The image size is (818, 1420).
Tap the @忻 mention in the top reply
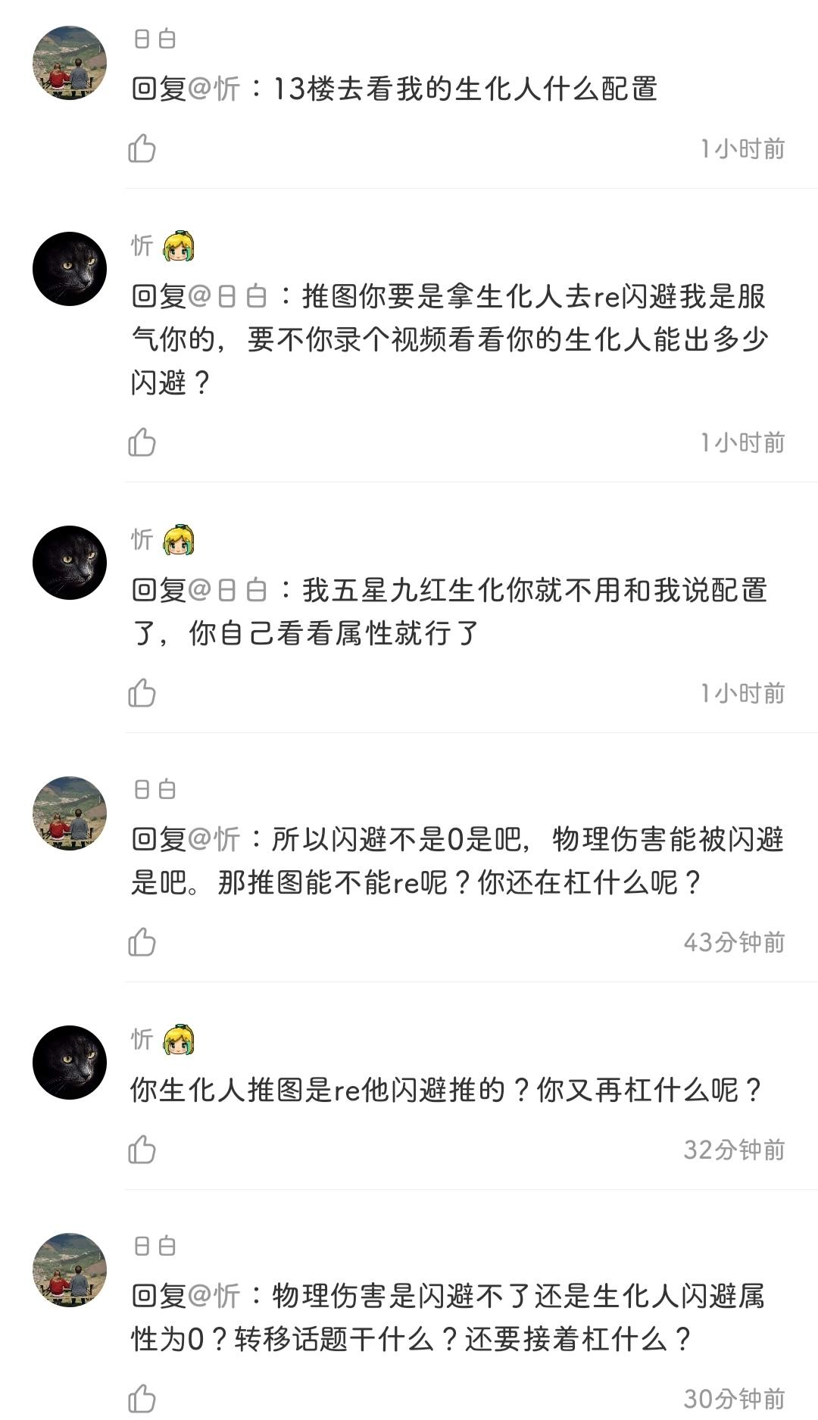click(214, 89)
